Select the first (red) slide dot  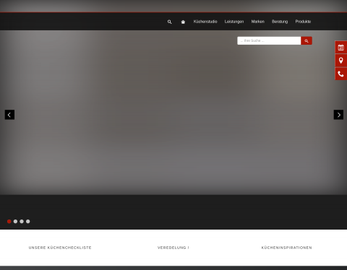pyautogui.click(x=9, y=222)
